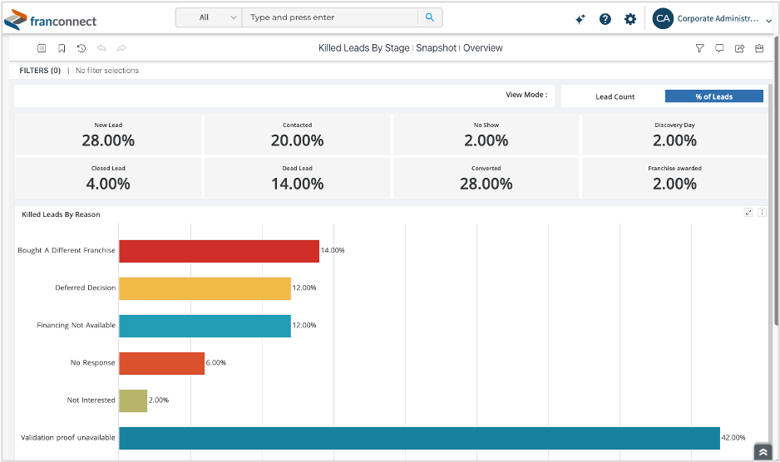Open the chart's three-dot options menu
Image resolution: width=780 pixels, height=462 pixels.
click(762, 213)
